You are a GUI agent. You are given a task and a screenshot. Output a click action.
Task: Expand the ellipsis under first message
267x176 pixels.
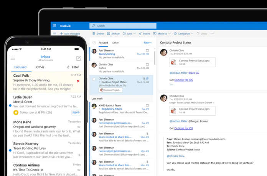171,84
